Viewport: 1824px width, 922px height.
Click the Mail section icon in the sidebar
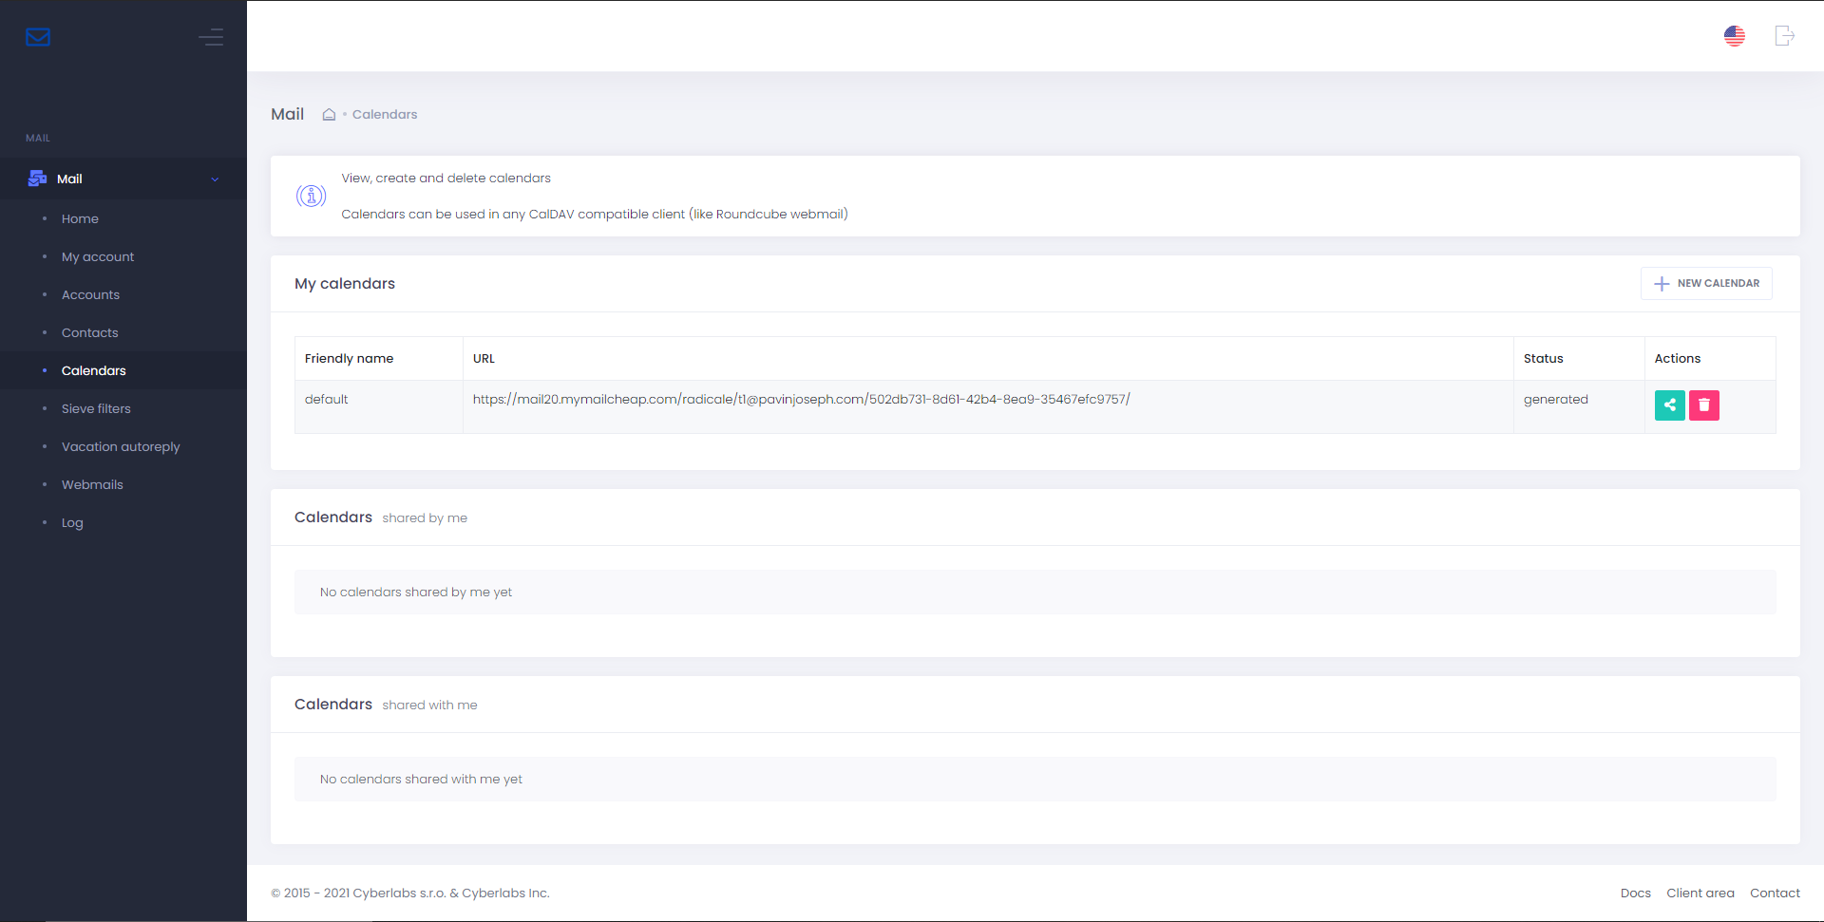(x=38, y=179)
